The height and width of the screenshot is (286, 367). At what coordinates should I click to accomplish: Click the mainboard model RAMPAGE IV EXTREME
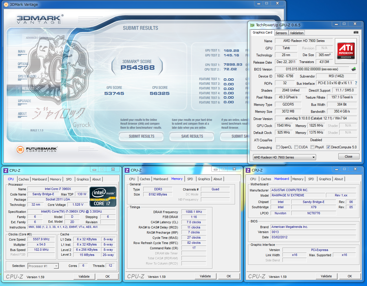(x=298, y=195)
